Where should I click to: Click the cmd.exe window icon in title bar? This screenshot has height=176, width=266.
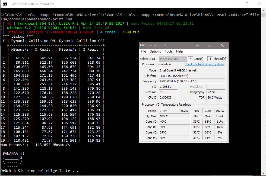click(x=5, y=4)
